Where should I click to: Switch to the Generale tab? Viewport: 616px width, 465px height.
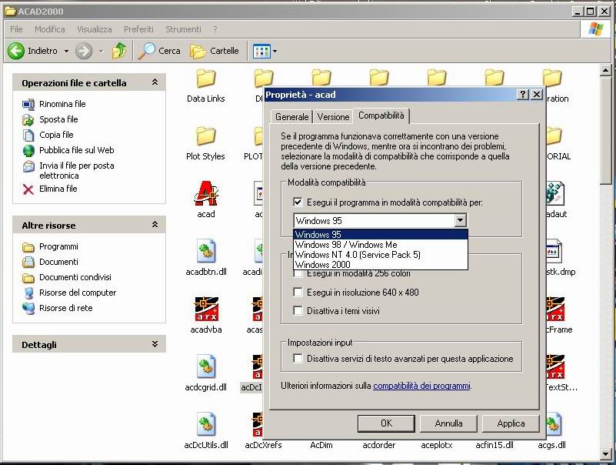(292, 117)
